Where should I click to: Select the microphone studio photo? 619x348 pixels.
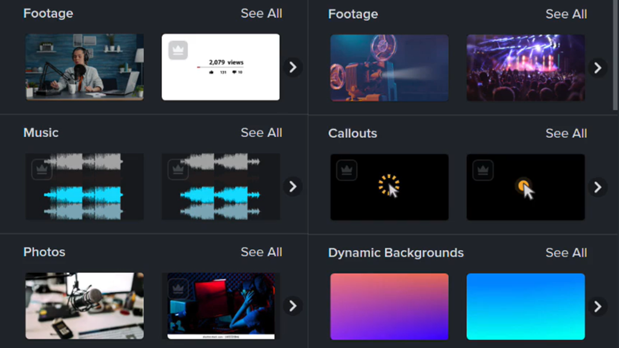pyautogui.click(x=84, y=306)
